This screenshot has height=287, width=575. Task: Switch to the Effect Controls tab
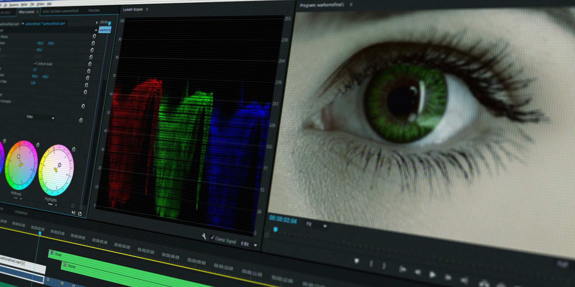(x=26, y=12)
